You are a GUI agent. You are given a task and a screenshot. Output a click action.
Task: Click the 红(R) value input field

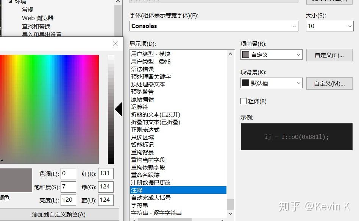105,173
